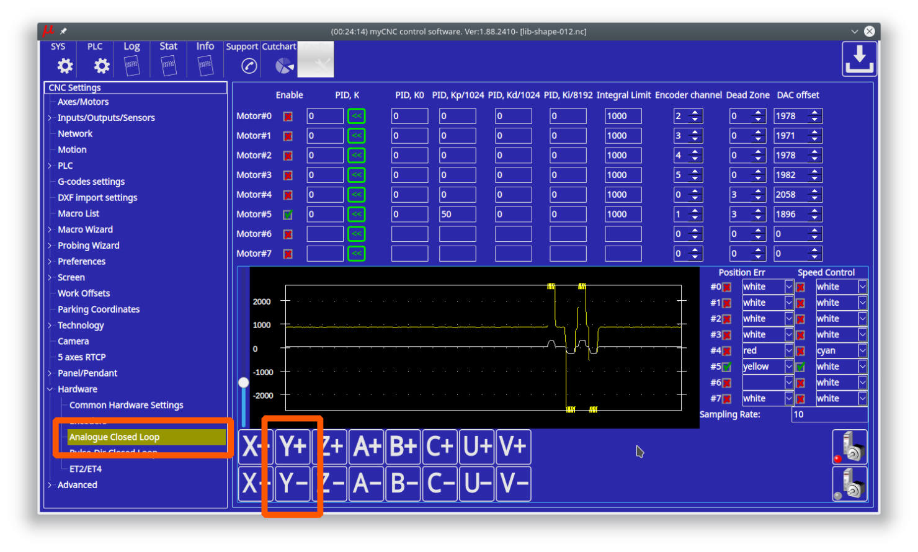Image resolution: width=918 pixels, height=552 pixels.
Task: Open the Log viewer icon
Action: pyautogui.click(x=131, y=65)
